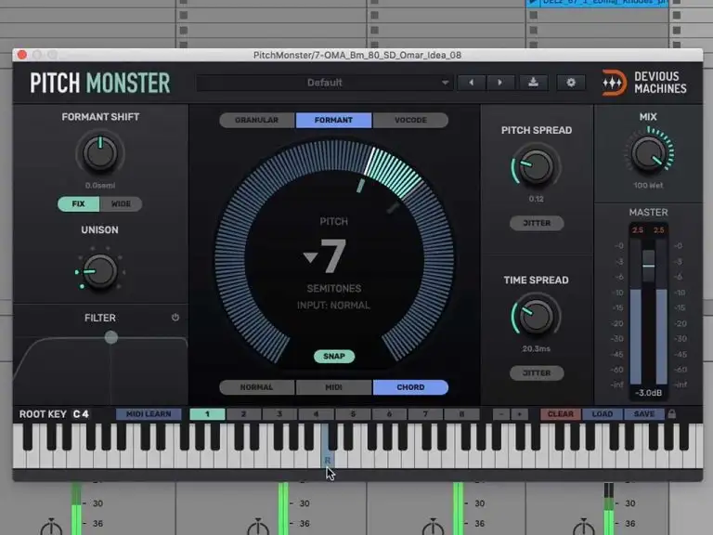Select chord slot 8
This screenshot has width=713, height=535.
pos(462,414)
